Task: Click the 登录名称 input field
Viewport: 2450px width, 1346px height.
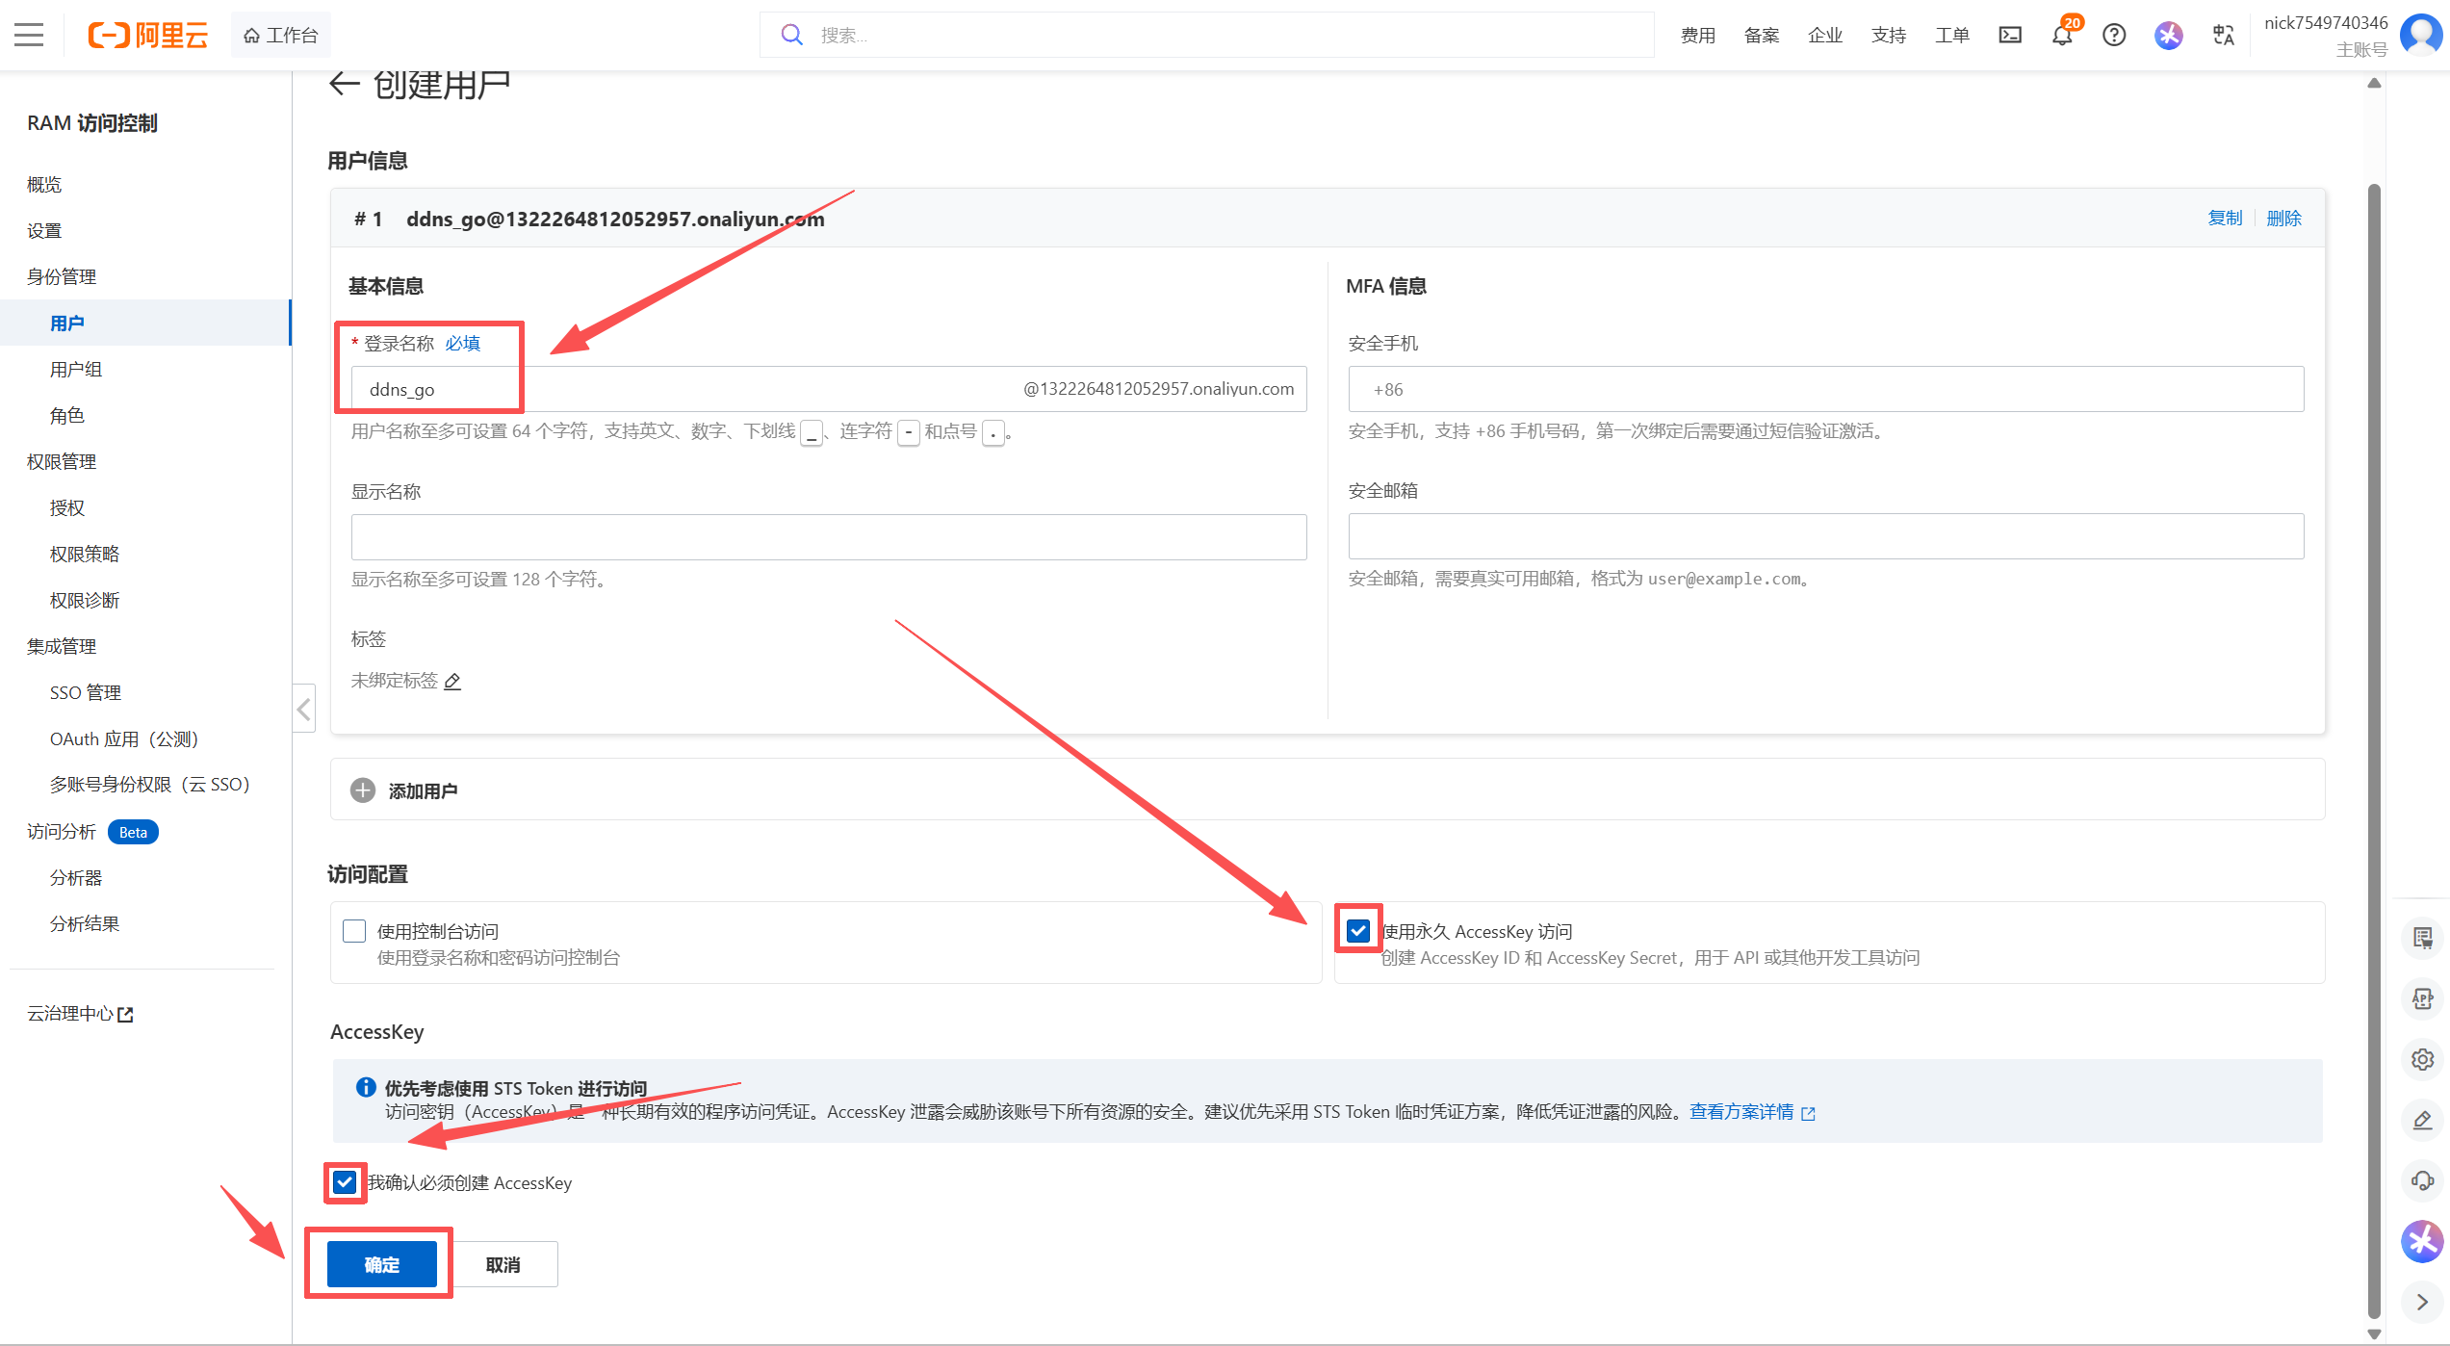Action: coord(828,389)
